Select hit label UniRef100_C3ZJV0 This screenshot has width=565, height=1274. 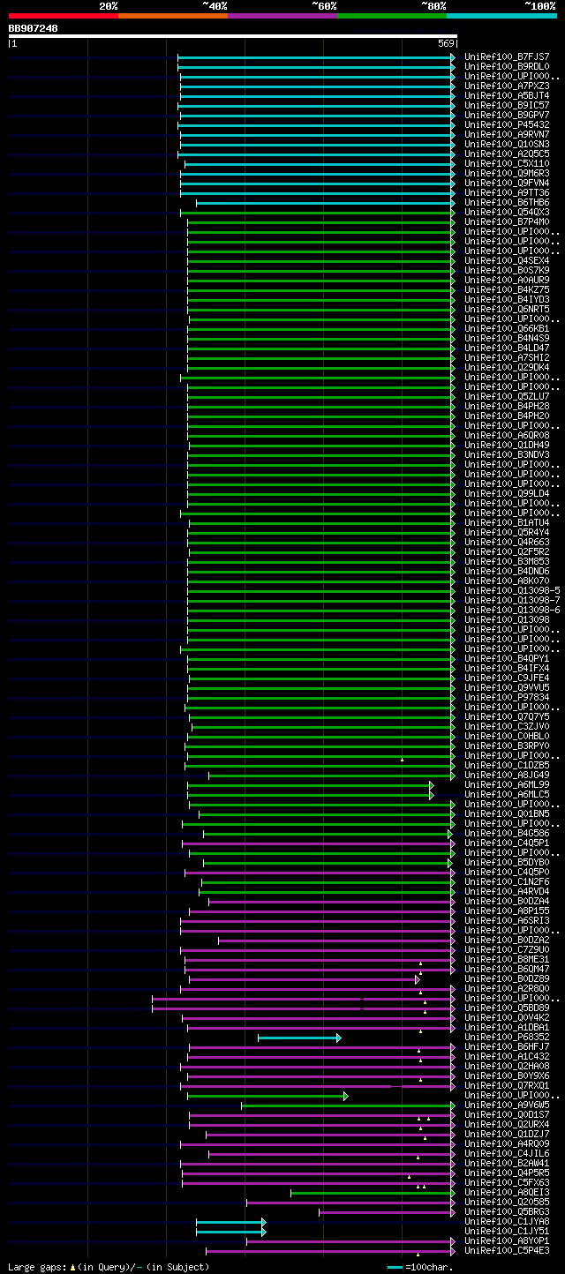(507, 726)
